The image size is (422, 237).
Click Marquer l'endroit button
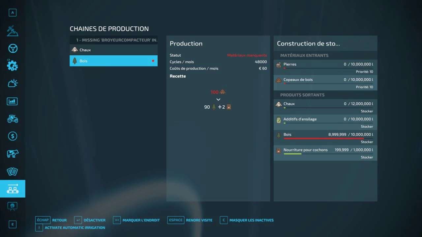tap(136, 220)
